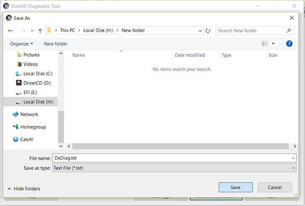Expand the File name dropdown arrow
Image resolution: width=305 pixels, height=206 pixels.
293,158
